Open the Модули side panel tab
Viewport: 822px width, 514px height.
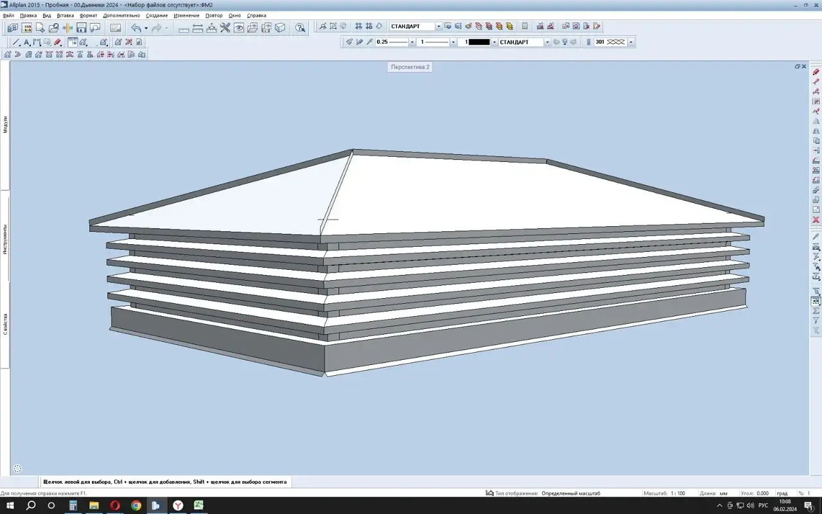(x=5, y=125)
